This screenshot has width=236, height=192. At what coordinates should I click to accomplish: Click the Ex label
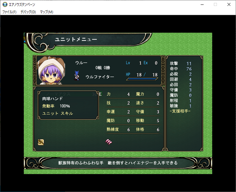point(145,62)
